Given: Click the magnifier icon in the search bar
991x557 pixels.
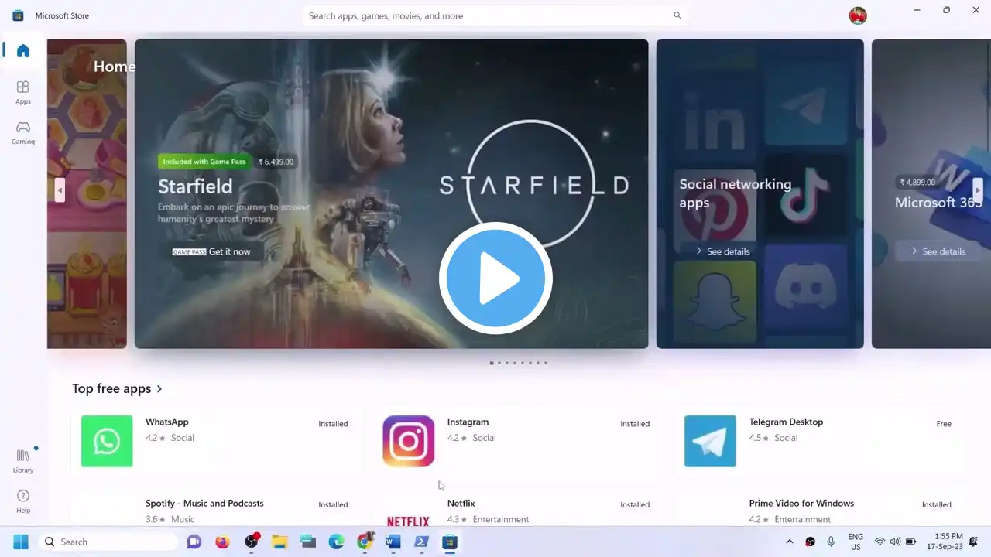Looking at the screenshot, I should 677,15.
